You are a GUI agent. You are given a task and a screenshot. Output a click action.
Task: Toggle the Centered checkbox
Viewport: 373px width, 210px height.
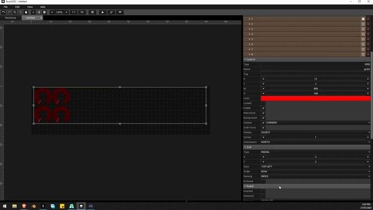tap(263, 196)
